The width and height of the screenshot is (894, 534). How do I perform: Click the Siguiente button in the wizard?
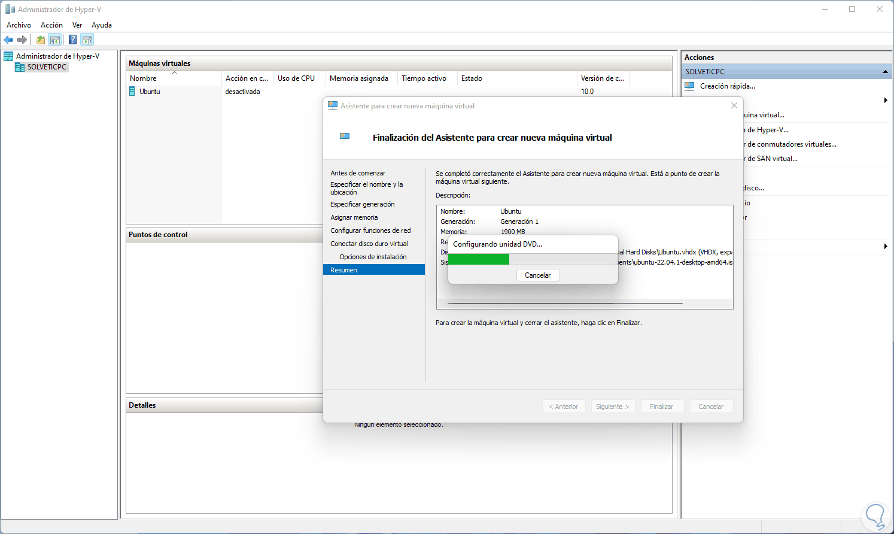coord(613,406)
